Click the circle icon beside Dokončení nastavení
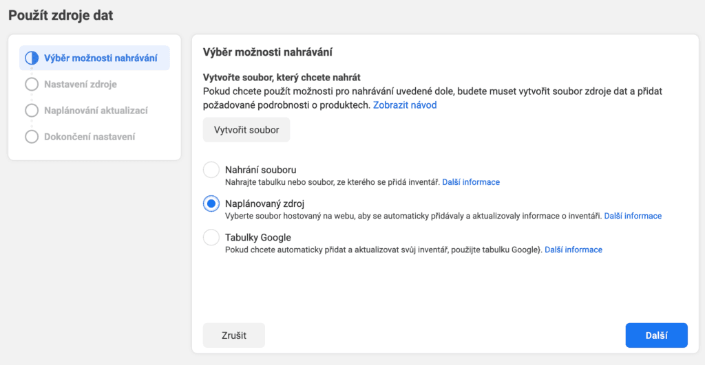Image resolution: width=705 pixels, height=365 pixels. tap(32, 137)
